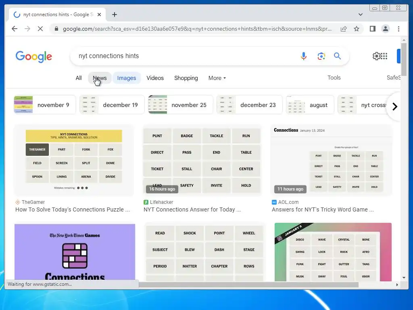Filter images by december 19 chip
The height and width of the screenshot is (310, 413).
[112, 105]
